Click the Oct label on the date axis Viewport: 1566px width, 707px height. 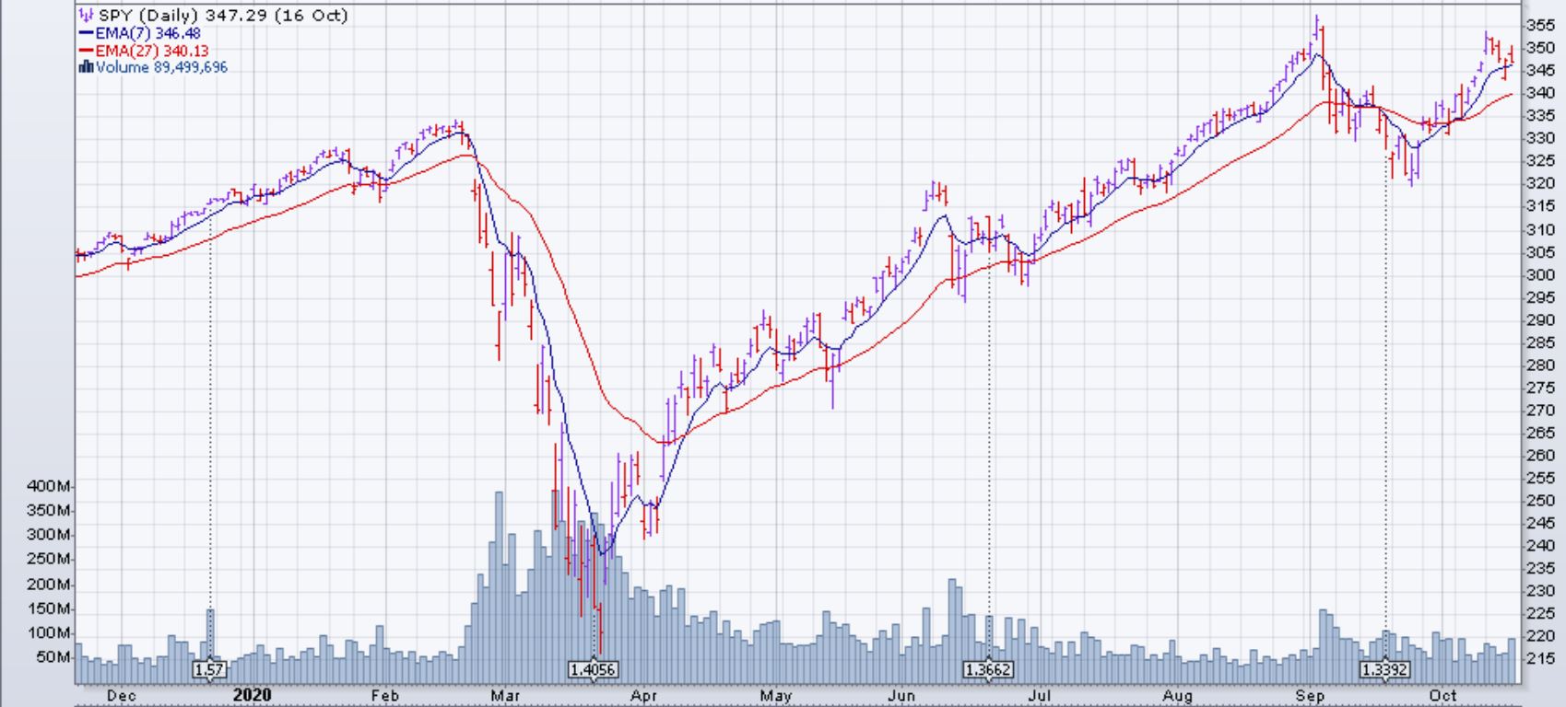coord(1442,696)
